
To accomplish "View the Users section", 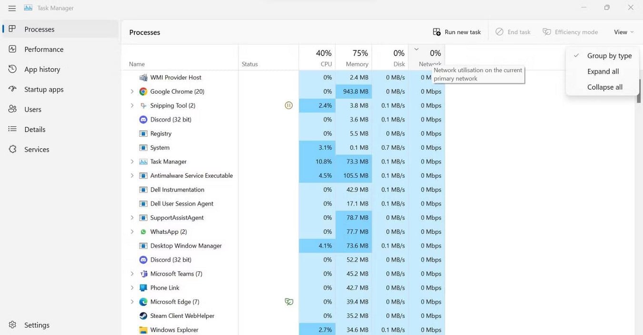I will tap(32, 109).
